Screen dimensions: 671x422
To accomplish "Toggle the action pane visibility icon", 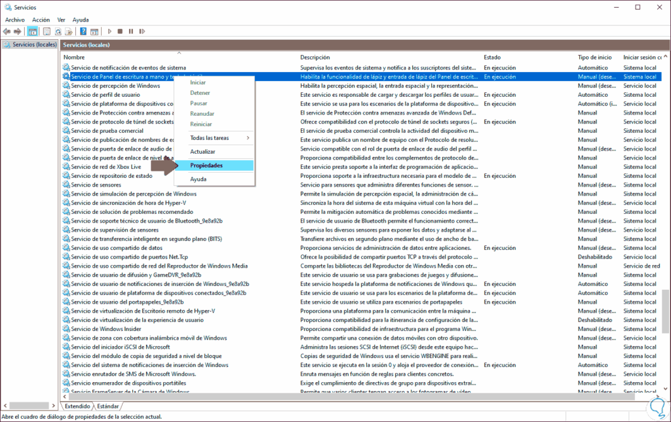I will (96, 31).
